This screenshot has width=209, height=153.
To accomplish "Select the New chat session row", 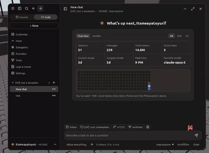I will 34,89.
